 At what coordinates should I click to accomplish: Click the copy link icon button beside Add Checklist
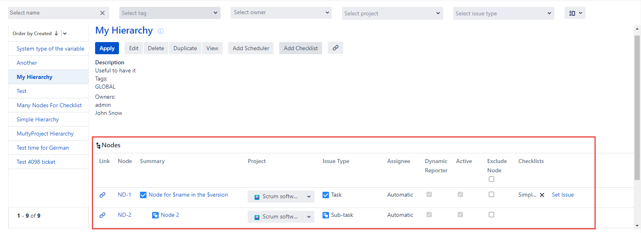(x=335, y=48)
